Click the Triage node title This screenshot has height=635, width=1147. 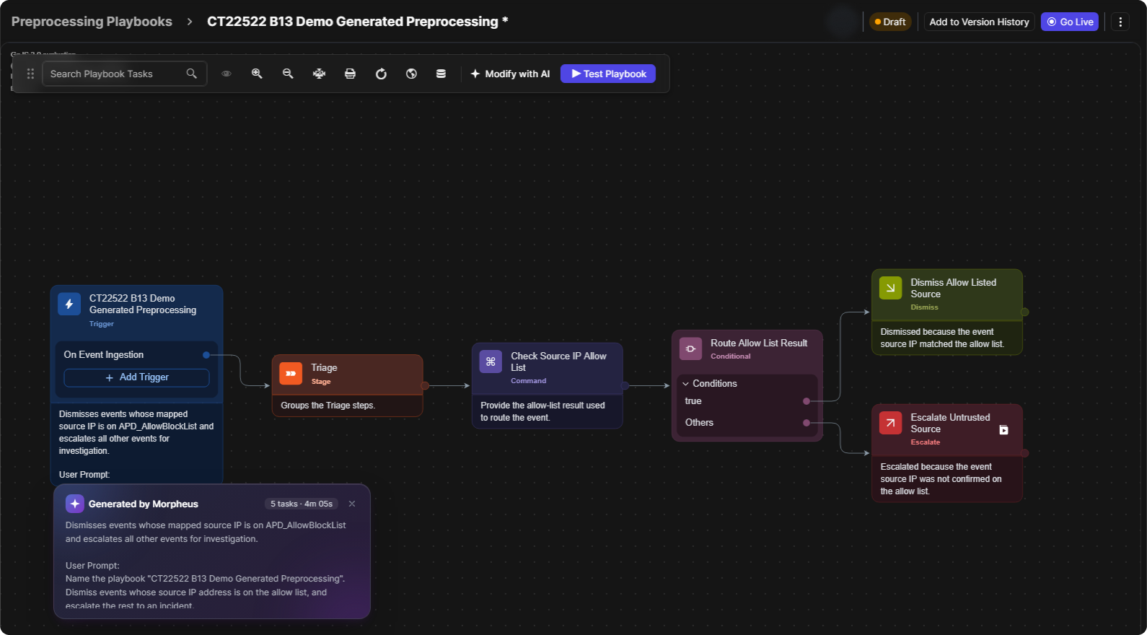coord(324,368)
